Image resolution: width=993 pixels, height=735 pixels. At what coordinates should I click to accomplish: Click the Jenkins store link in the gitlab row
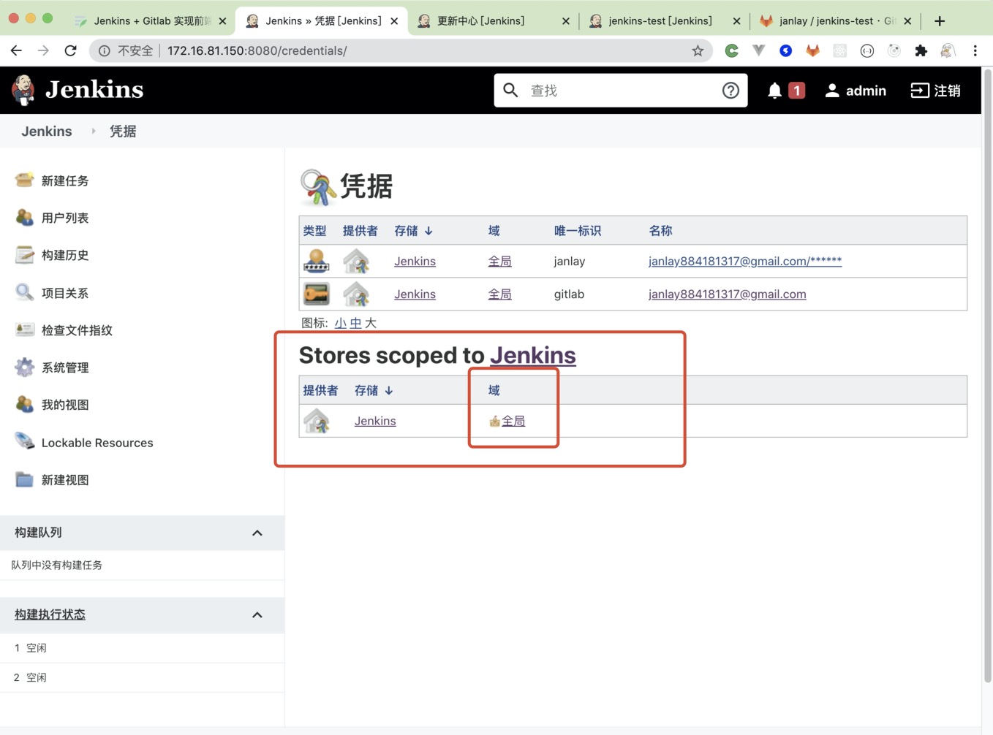[415, 294]
